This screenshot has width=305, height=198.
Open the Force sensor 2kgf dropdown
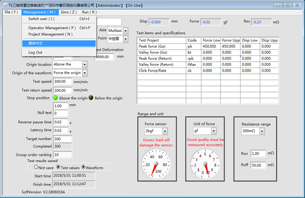coord(164,131)
